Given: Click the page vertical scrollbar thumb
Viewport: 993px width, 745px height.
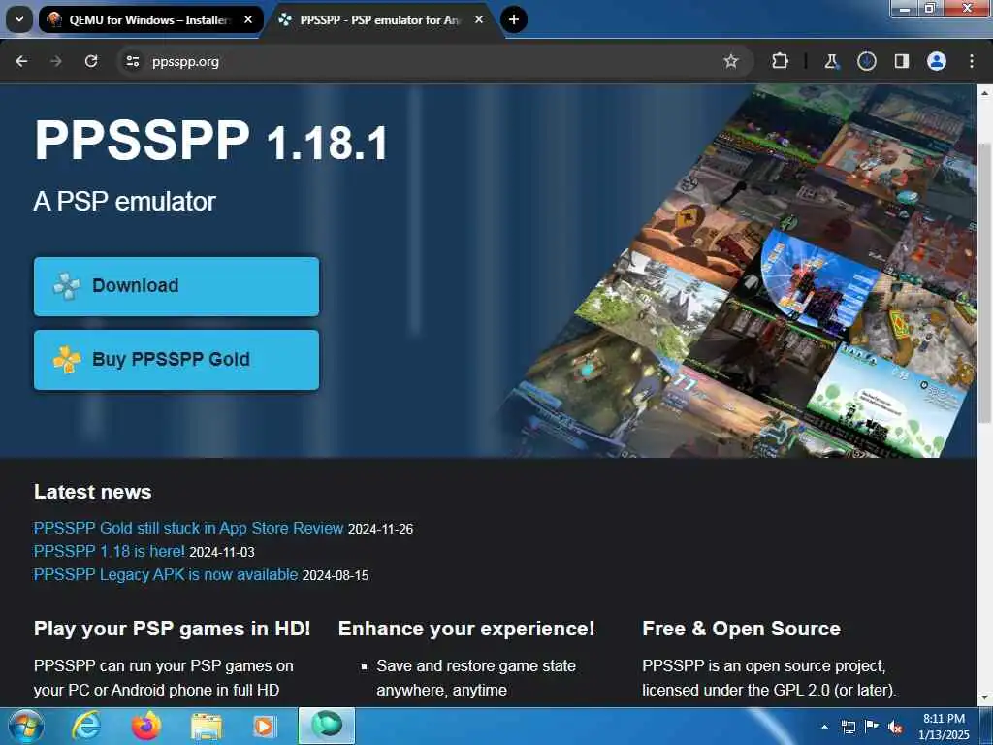Looking at the screenshot, I should coord(985,282).
